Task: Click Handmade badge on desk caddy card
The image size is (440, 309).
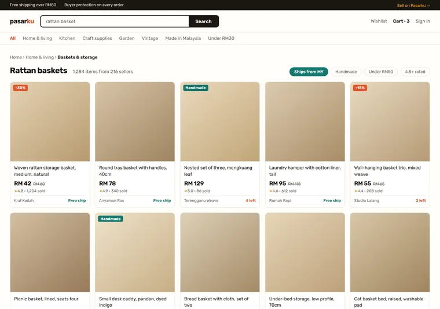Action: coord(111,219)
